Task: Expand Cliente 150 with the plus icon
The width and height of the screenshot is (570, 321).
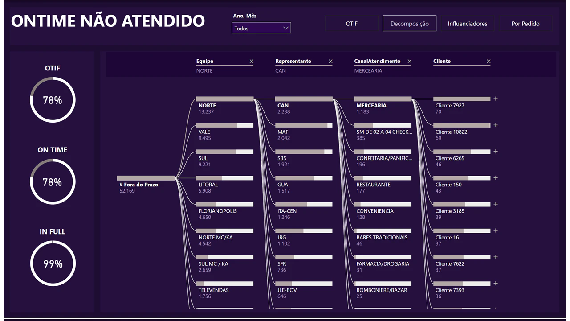Action: tap(496, 178)
